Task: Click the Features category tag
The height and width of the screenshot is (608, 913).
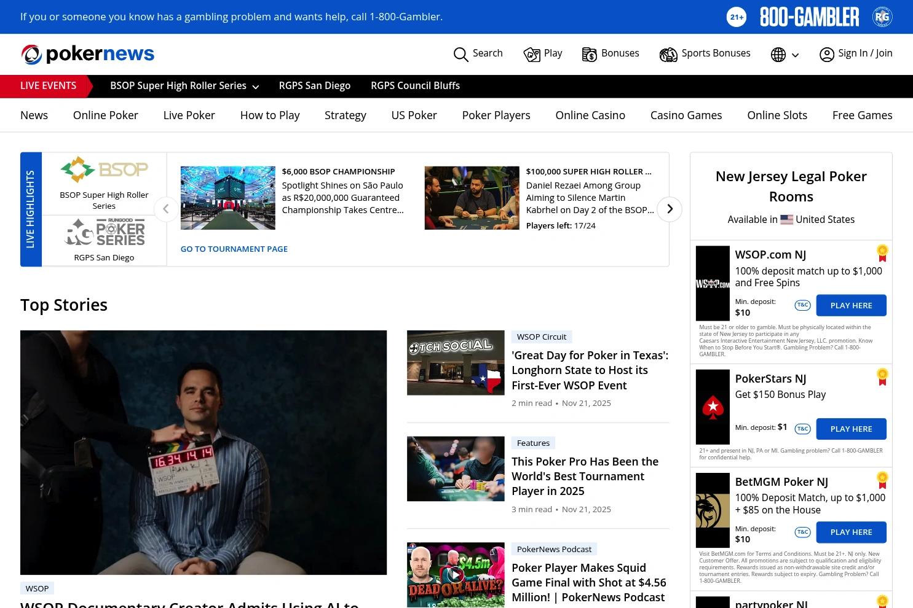Action: coord(534,443)
